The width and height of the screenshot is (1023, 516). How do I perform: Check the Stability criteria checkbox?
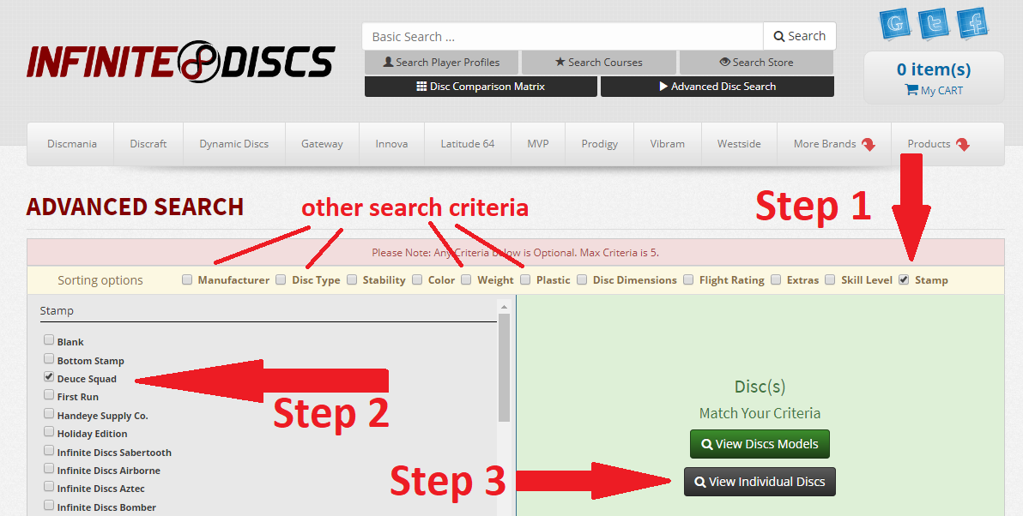[x=352, y=279]
